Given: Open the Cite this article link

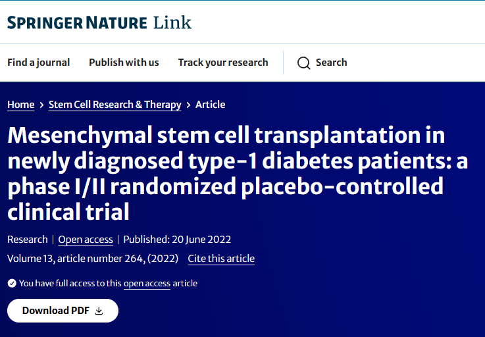Looking at the screenshot, I should click(x=221, y=259).
